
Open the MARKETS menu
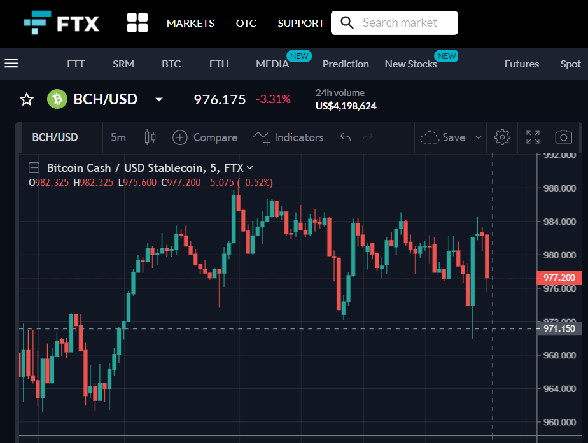click(190, 24)
